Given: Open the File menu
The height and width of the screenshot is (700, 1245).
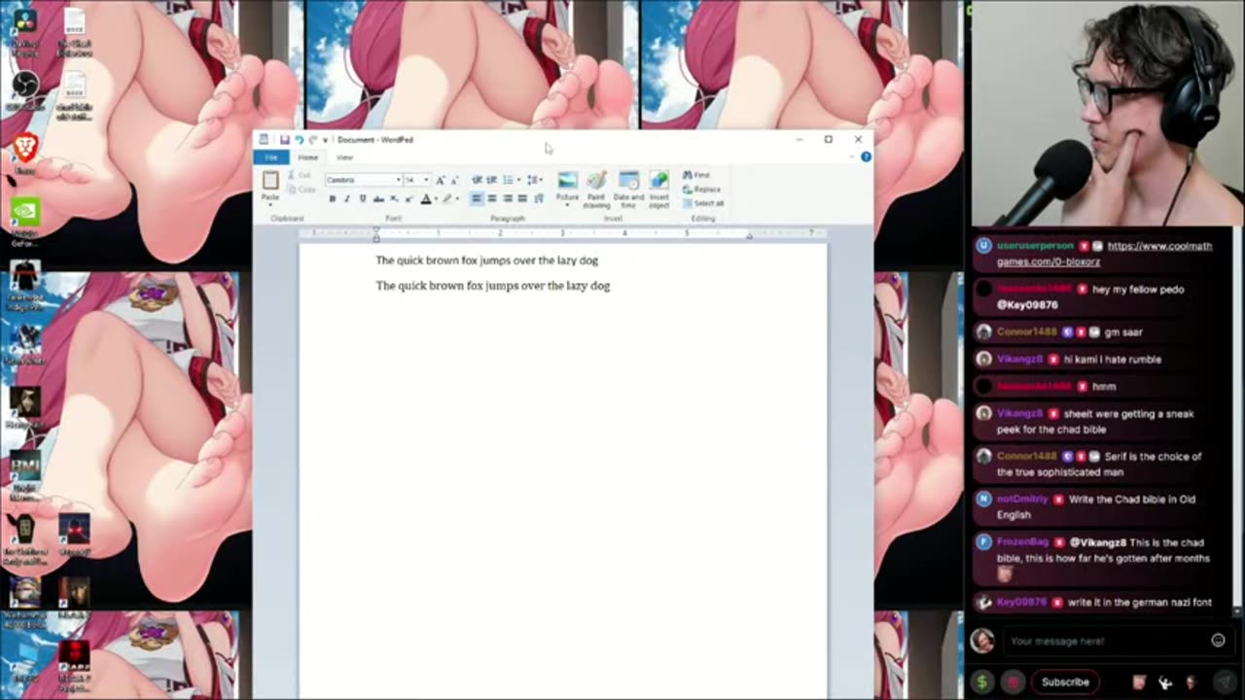Looking at the screenshot, I should coord(272,157).
